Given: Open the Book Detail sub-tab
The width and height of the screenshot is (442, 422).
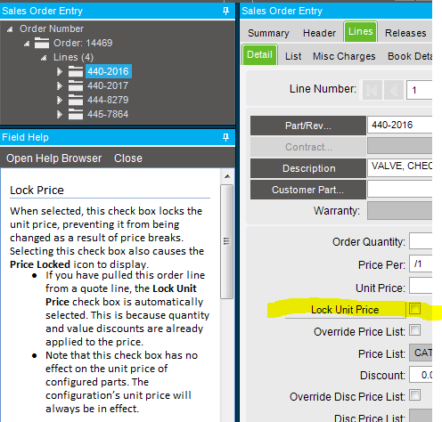Looking at the screenshot, I should coord(410,56).
